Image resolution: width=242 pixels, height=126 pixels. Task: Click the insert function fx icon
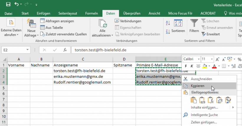click(x=65, y=50)
